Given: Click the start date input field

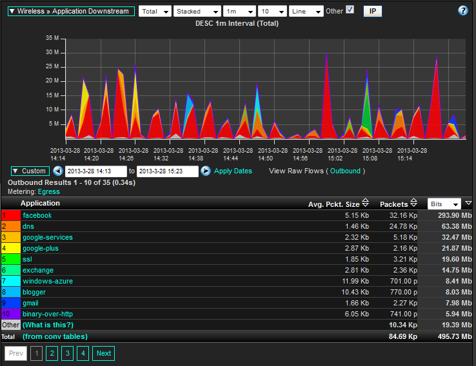Looking at the screenshot, I should pos(95,171).
